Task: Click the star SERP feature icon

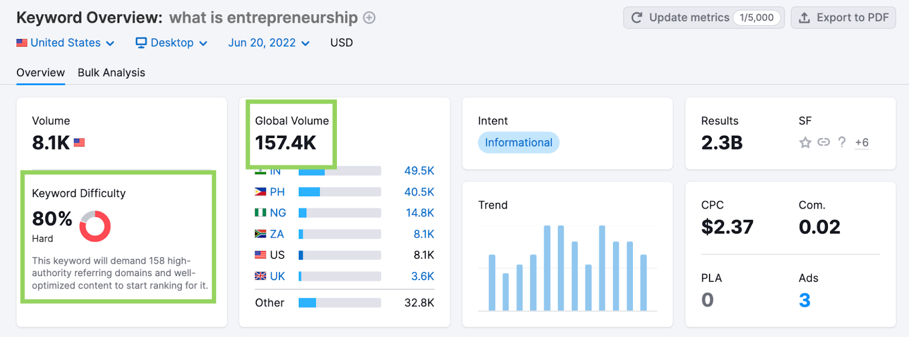Action: (805, 143)
